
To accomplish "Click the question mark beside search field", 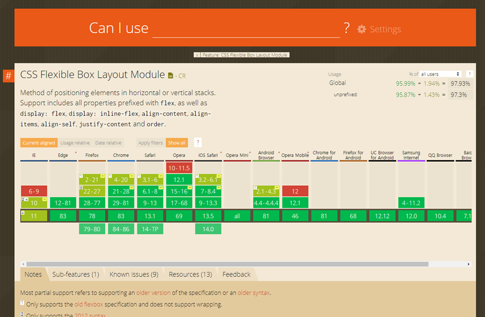I will [347, 28].
